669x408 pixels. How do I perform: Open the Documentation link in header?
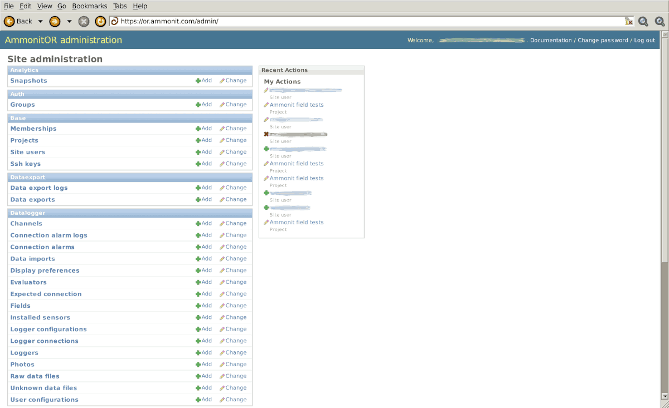pos(551,40)
